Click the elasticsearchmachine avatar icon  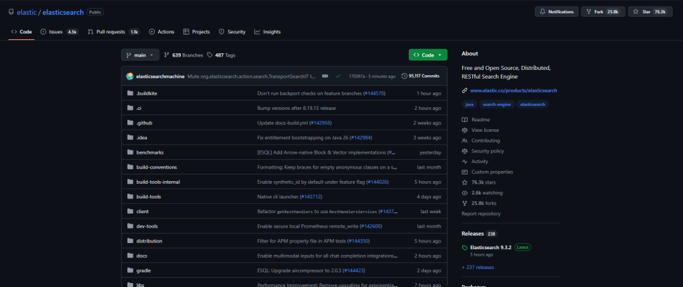click(130, 76)
